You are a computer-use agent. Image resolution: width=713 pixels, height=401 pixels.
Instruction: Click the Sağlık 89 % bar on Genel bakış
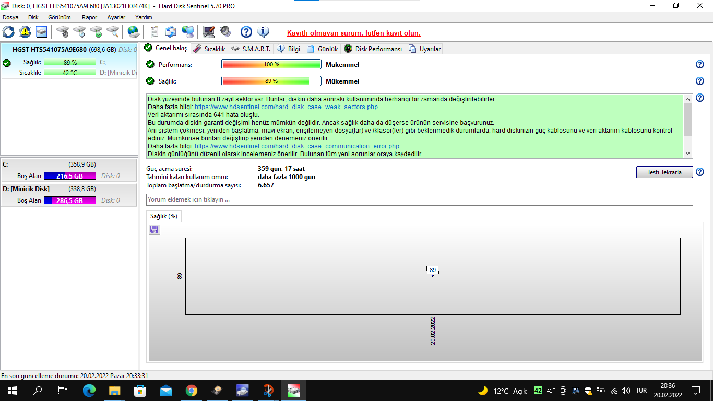click(x=271, y=81)
